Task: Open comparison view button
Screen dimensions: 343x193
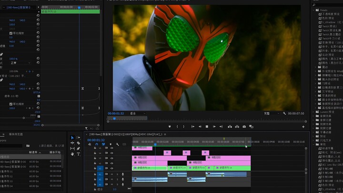Action: [x=251, y=126]
